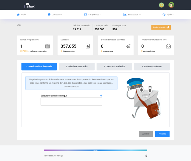Click the blue Próximo button
The image size is (191, 161).
click(162, 134)
